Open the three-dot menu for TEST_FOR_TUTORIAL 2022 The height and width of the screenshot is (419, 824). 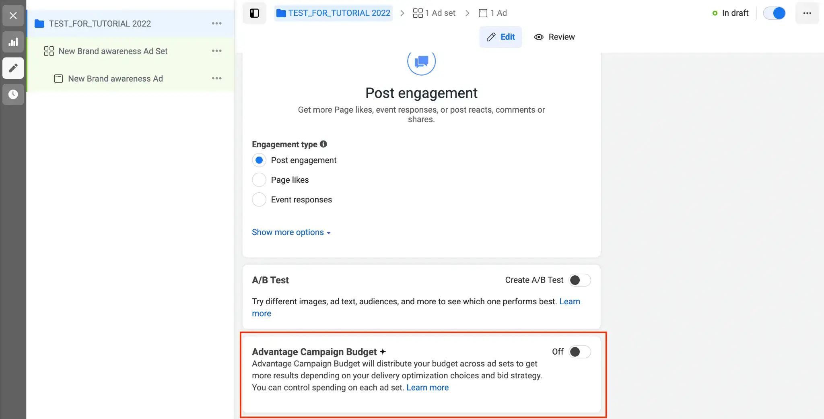pyautogui.click(x=217, y=23)
